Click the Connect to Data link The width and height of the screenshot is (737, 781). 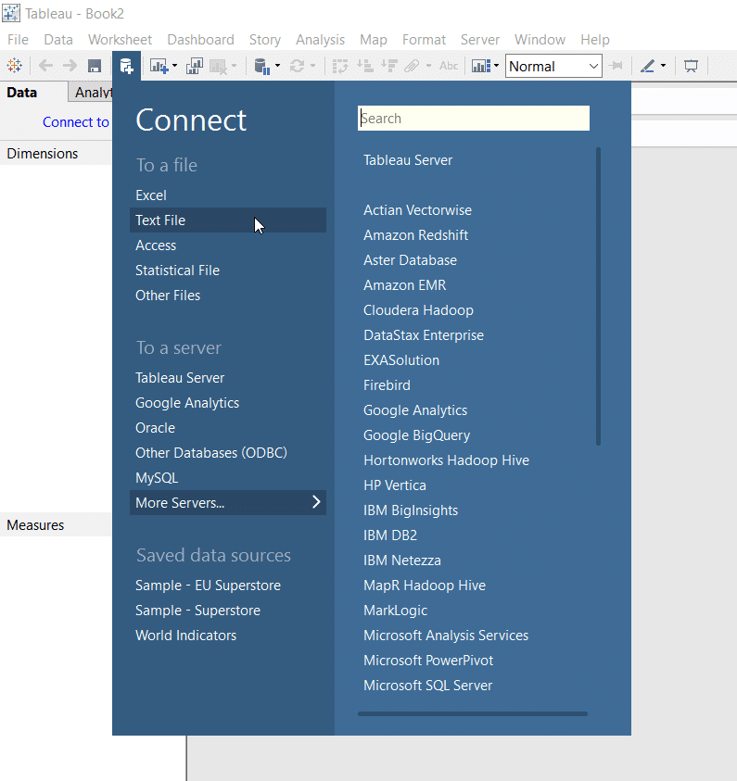pyautogui.click(x=76, y=122)
